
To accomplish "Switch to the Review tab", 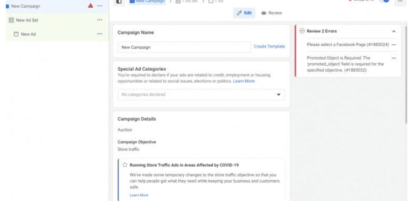I will point(272,13).
